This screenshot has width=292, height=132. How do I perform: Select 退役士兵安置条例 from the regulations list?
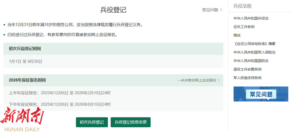(247, 69)
